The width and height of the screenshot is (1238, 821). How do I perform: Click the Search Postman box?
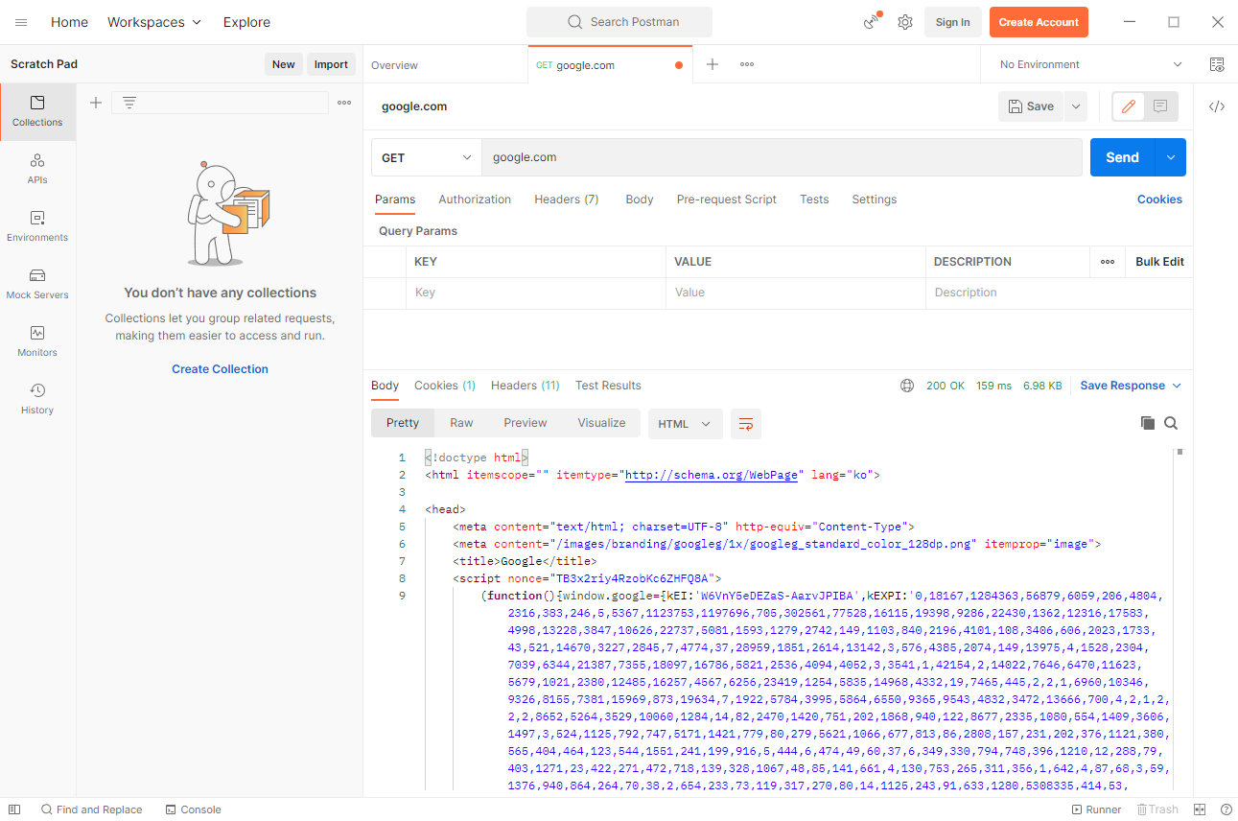coord(619,22)
